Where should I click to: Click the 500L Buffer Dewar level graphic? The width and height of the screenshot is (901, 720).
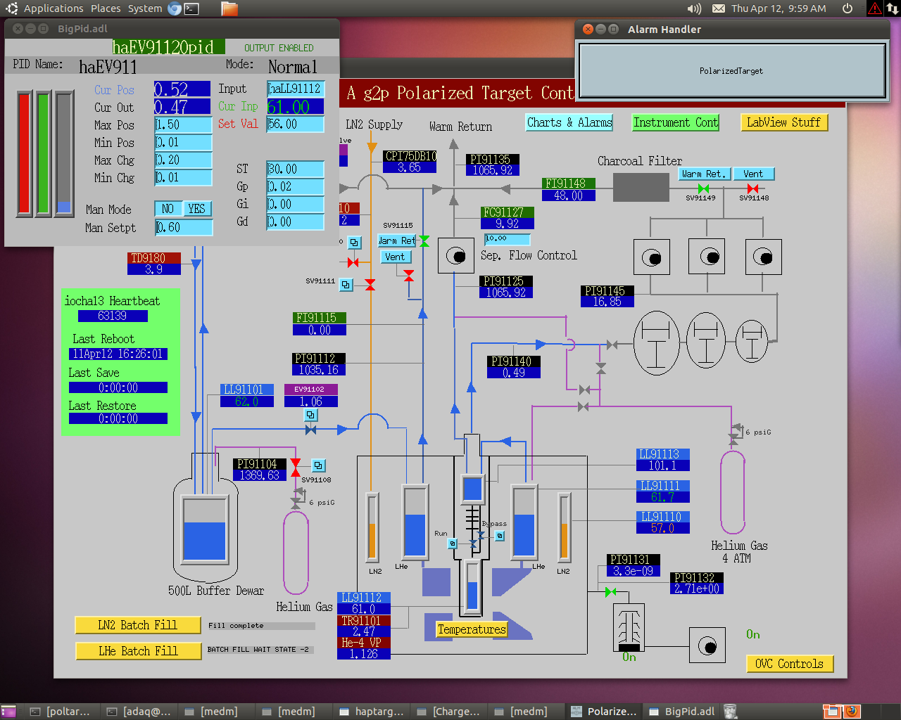[x=204, y=529]
